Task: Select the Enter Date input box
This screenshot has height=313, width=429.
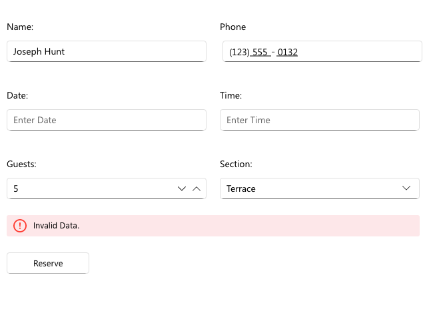Action: [107, 120]
